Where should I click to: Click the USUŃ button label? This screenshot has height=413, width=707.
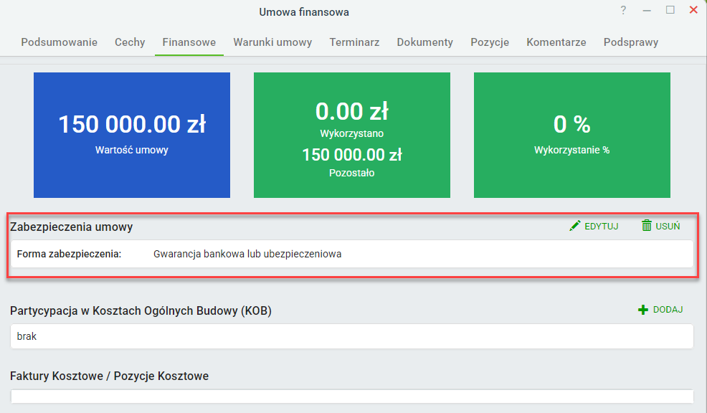[x=668, y=227]
